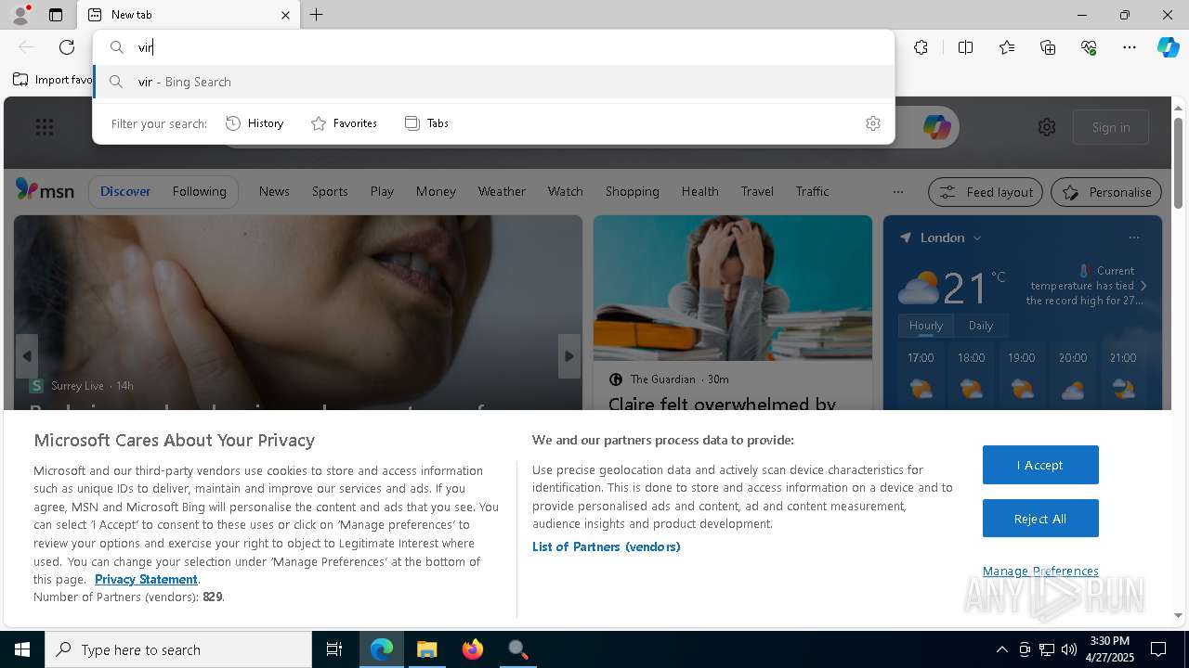This screenshot has width=1189, height=668.
Task: Open the Collections icon
Action: point(1048,47)
